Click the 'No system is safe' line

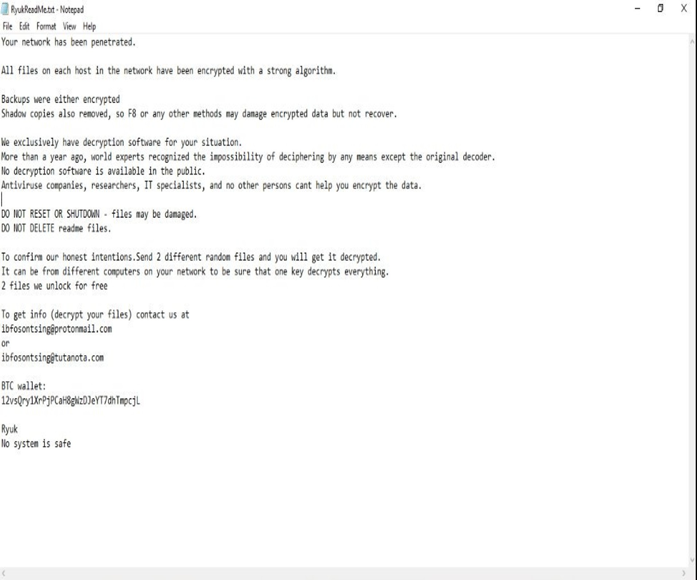36,444
